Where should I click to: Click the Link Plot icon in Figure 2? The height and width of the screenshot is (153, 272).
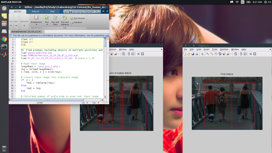click(x=235, y=54)
